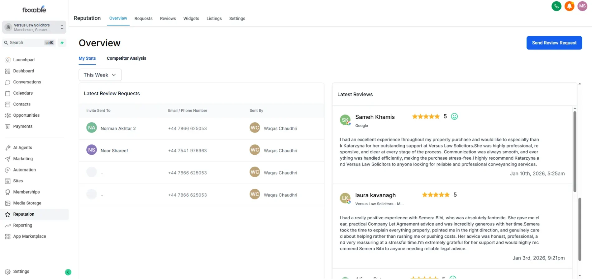
Task: Toggle the Versus Law Solicitors account collapse arrow
Action: [x=62, y=26]
